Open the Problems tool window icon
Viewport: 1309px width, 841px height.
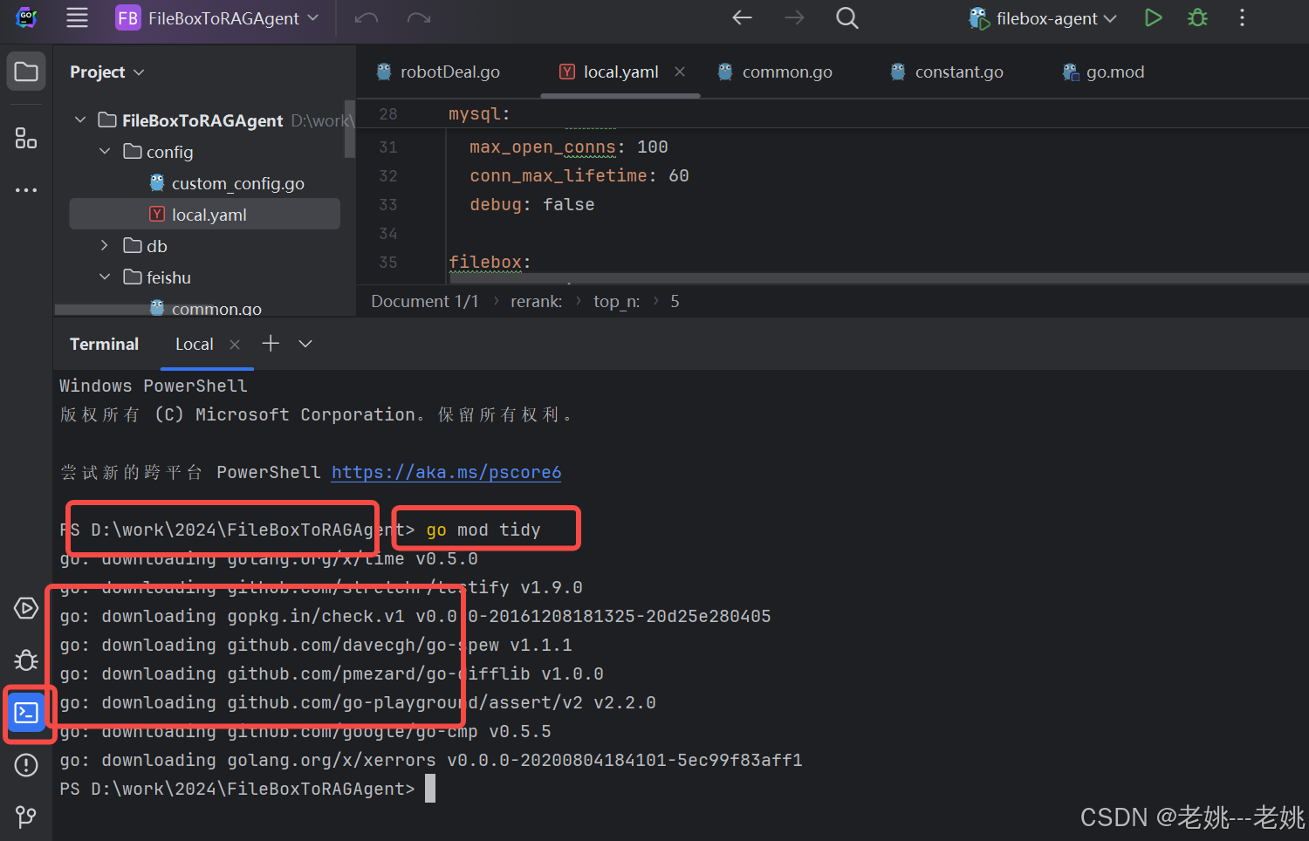pos(26,765)
